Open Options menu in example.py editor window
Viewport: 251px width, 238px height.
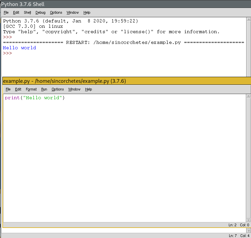coord(58,89)
